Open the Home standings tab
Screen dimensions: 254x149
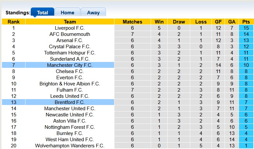pos(67,12)
